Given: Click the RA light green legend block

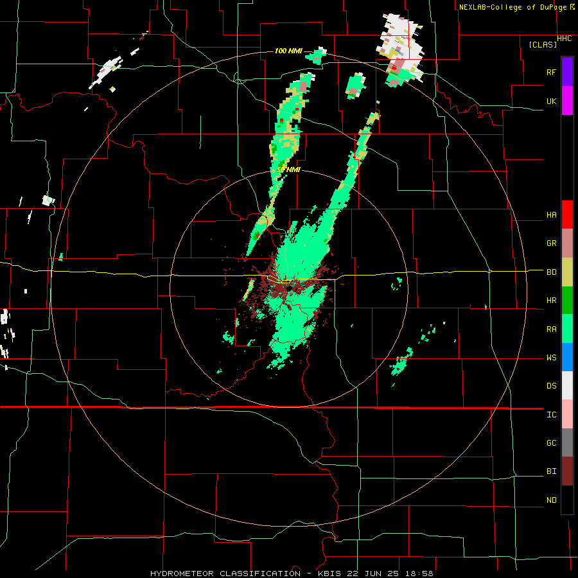Looking at the screenshot, I should click(567, 329).
